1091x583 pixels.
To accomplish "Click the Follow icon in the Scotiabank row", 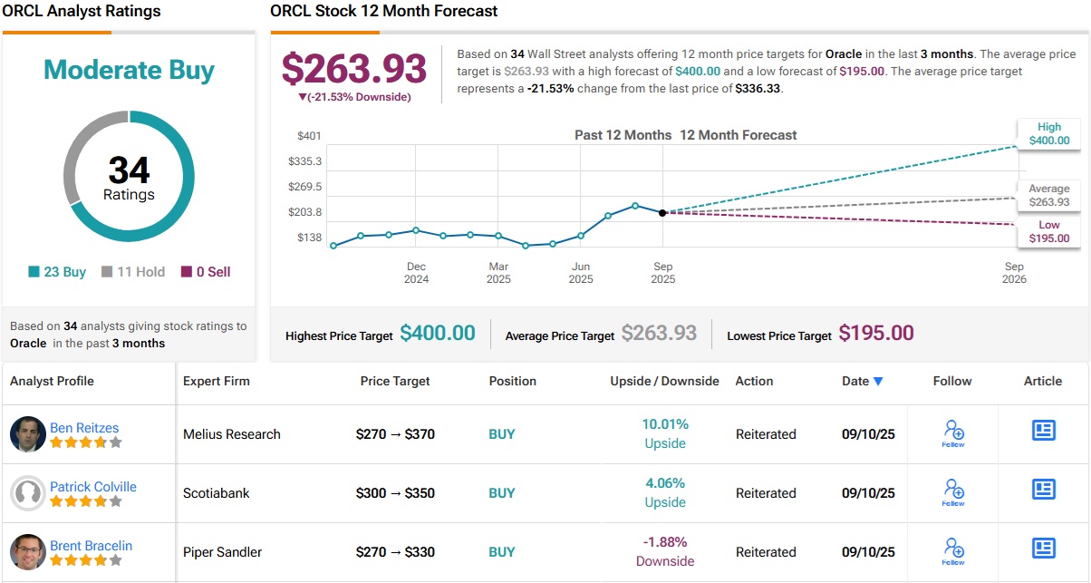I will click(952, 492).
